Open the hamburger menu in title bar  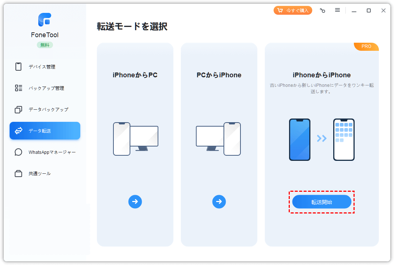click(x=337, y=10)
